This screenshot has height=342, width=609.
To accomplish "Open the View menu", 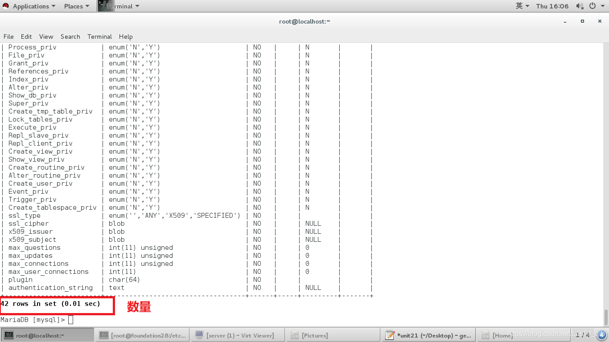I will tap(46, 37).
